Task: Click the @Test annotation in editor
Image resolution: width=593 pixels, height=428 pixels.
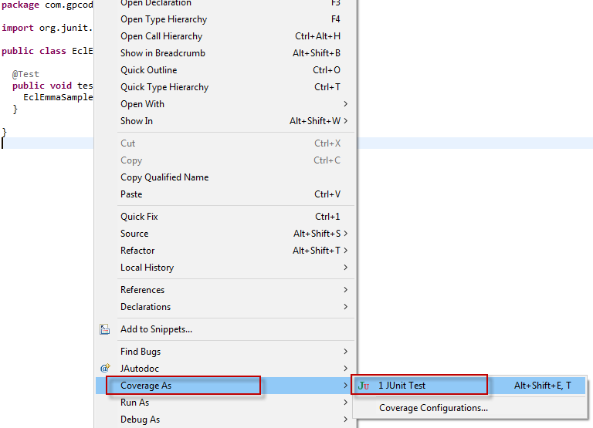Action: [25, 75]
